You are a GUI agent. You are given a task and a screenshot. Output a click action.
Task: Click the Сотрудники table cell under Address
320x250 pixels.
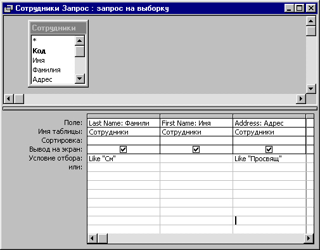[x=269, y=132]
